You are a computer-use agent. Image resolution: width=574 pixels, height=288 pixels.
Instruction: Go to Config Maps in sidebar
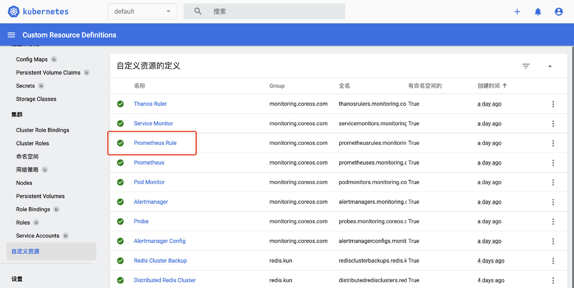[32, 59]
